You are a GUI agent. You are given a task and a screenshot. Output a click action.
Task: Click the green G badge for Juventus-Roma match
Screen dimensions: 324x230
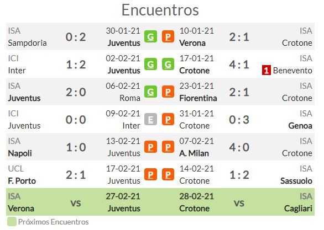[150, 92]
